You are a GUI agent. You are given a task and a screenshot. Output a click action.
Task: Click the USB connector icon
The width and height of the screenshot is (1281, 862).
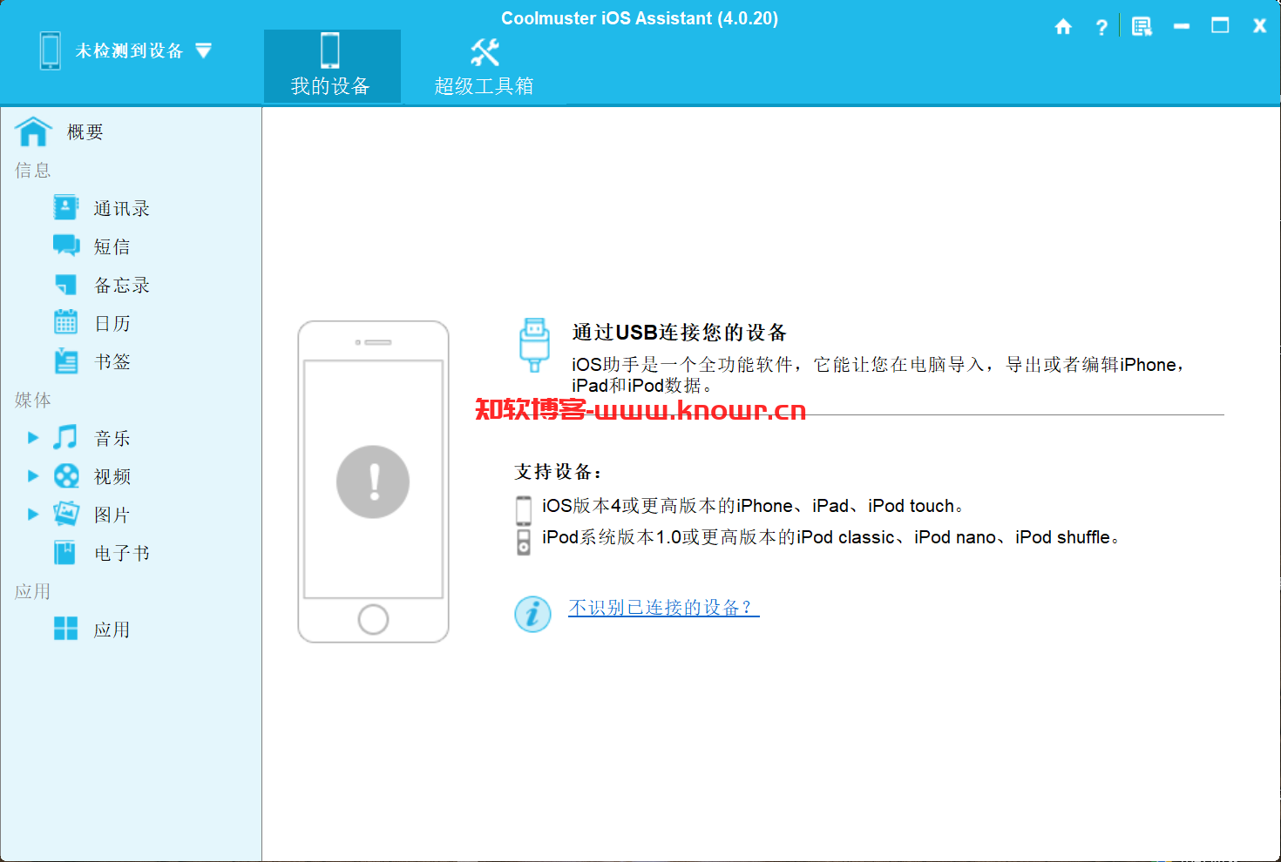[x=534, y=346]
